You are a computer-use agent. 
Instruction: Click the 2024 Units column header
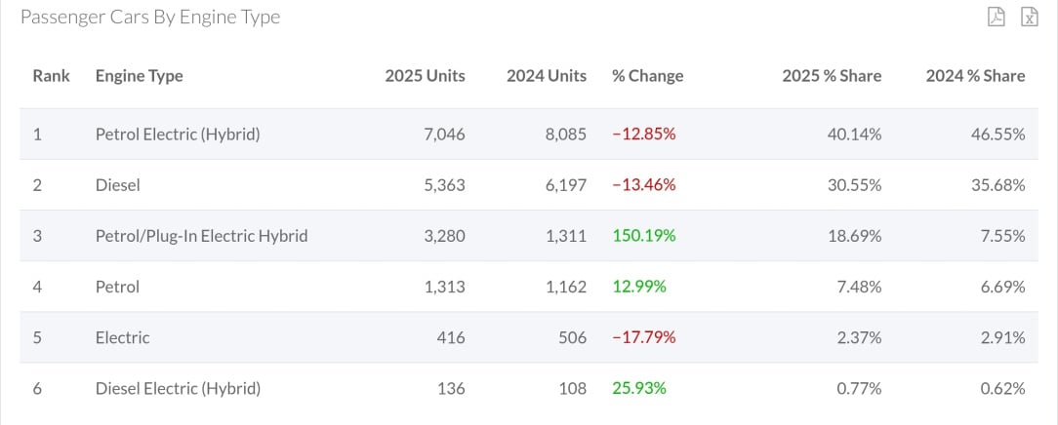tap(547, 76)
